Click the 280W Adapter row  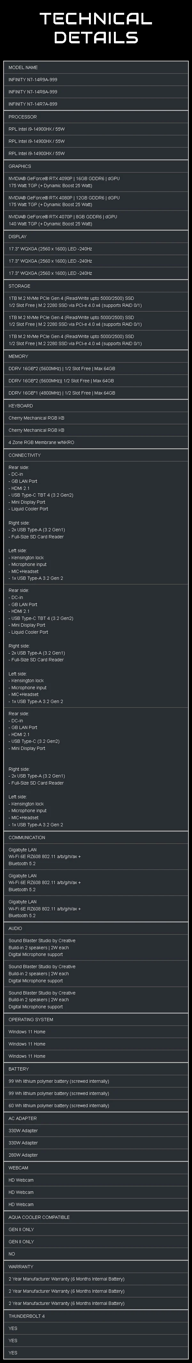pyautogui.click(x=23, y=1155)
